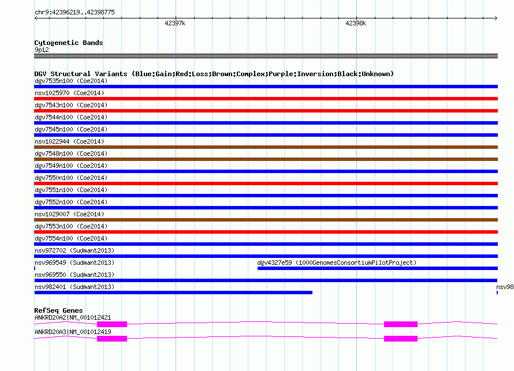Click the chr9:42396219..42398775 coordinate label

75,13
